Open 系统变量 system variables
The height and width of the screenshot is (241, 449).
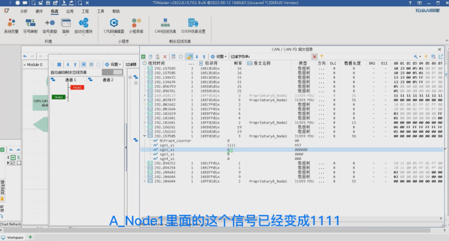11,26
